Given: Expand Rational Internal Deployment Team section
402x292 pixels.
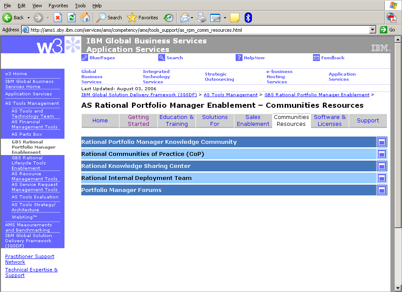Looking at the screenshot, I should point(382,178).
